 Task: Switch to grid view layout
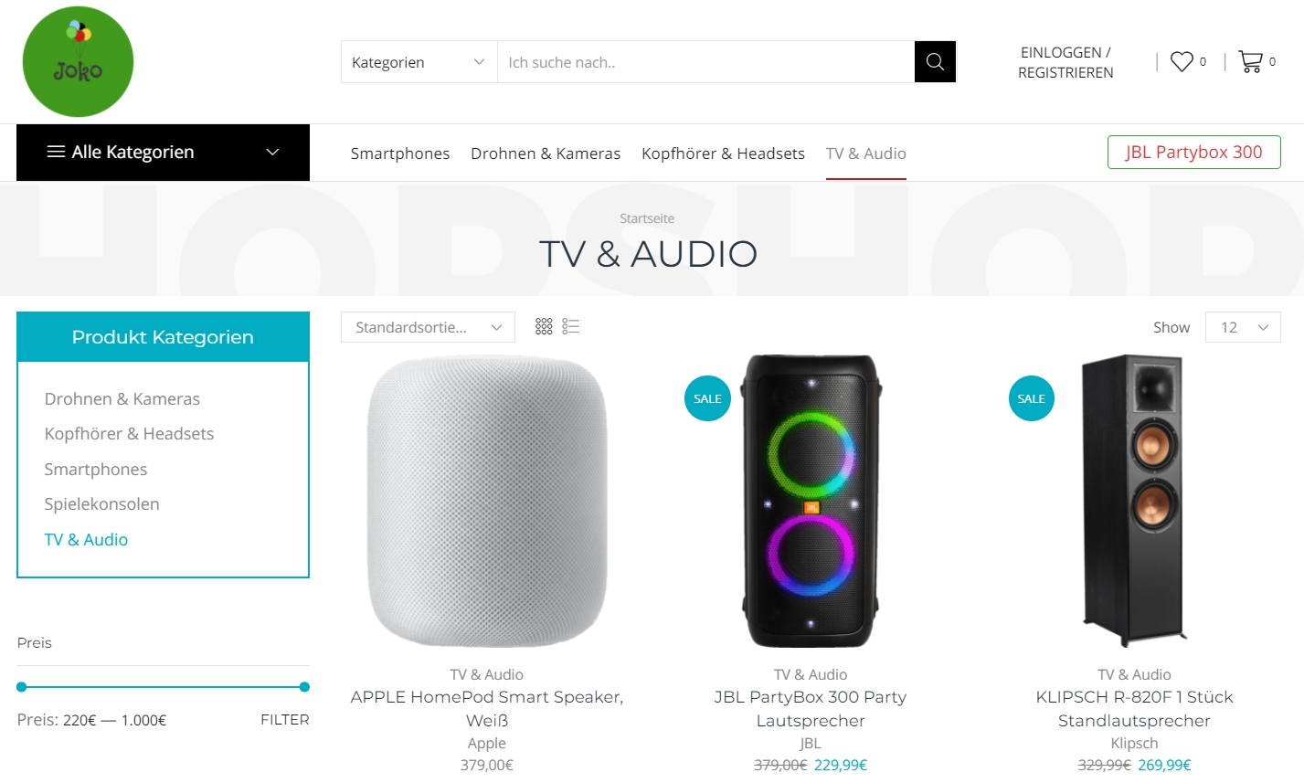(x=544, y=326)
